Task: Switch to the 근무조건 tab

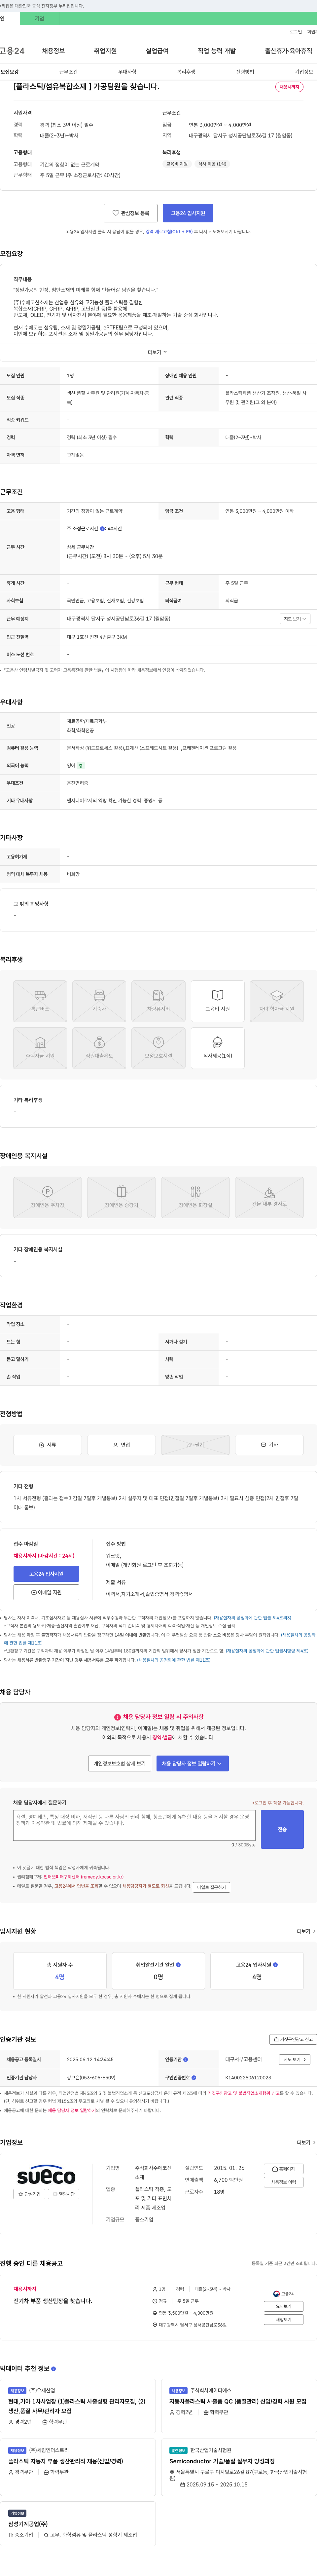Action: click(x=68, y=72)
